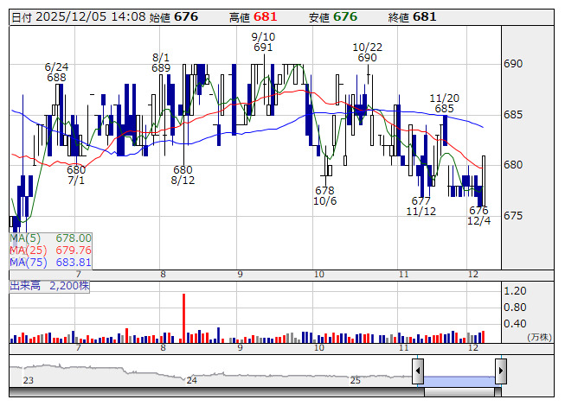Click the latest white candlestick at far right

tap(484, 181)
